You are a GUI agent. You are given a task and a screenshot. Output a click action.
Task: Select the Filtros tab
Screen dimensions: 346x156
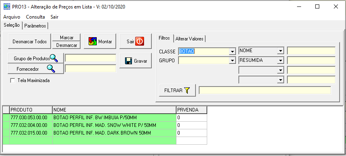click(x=164, y=38)
